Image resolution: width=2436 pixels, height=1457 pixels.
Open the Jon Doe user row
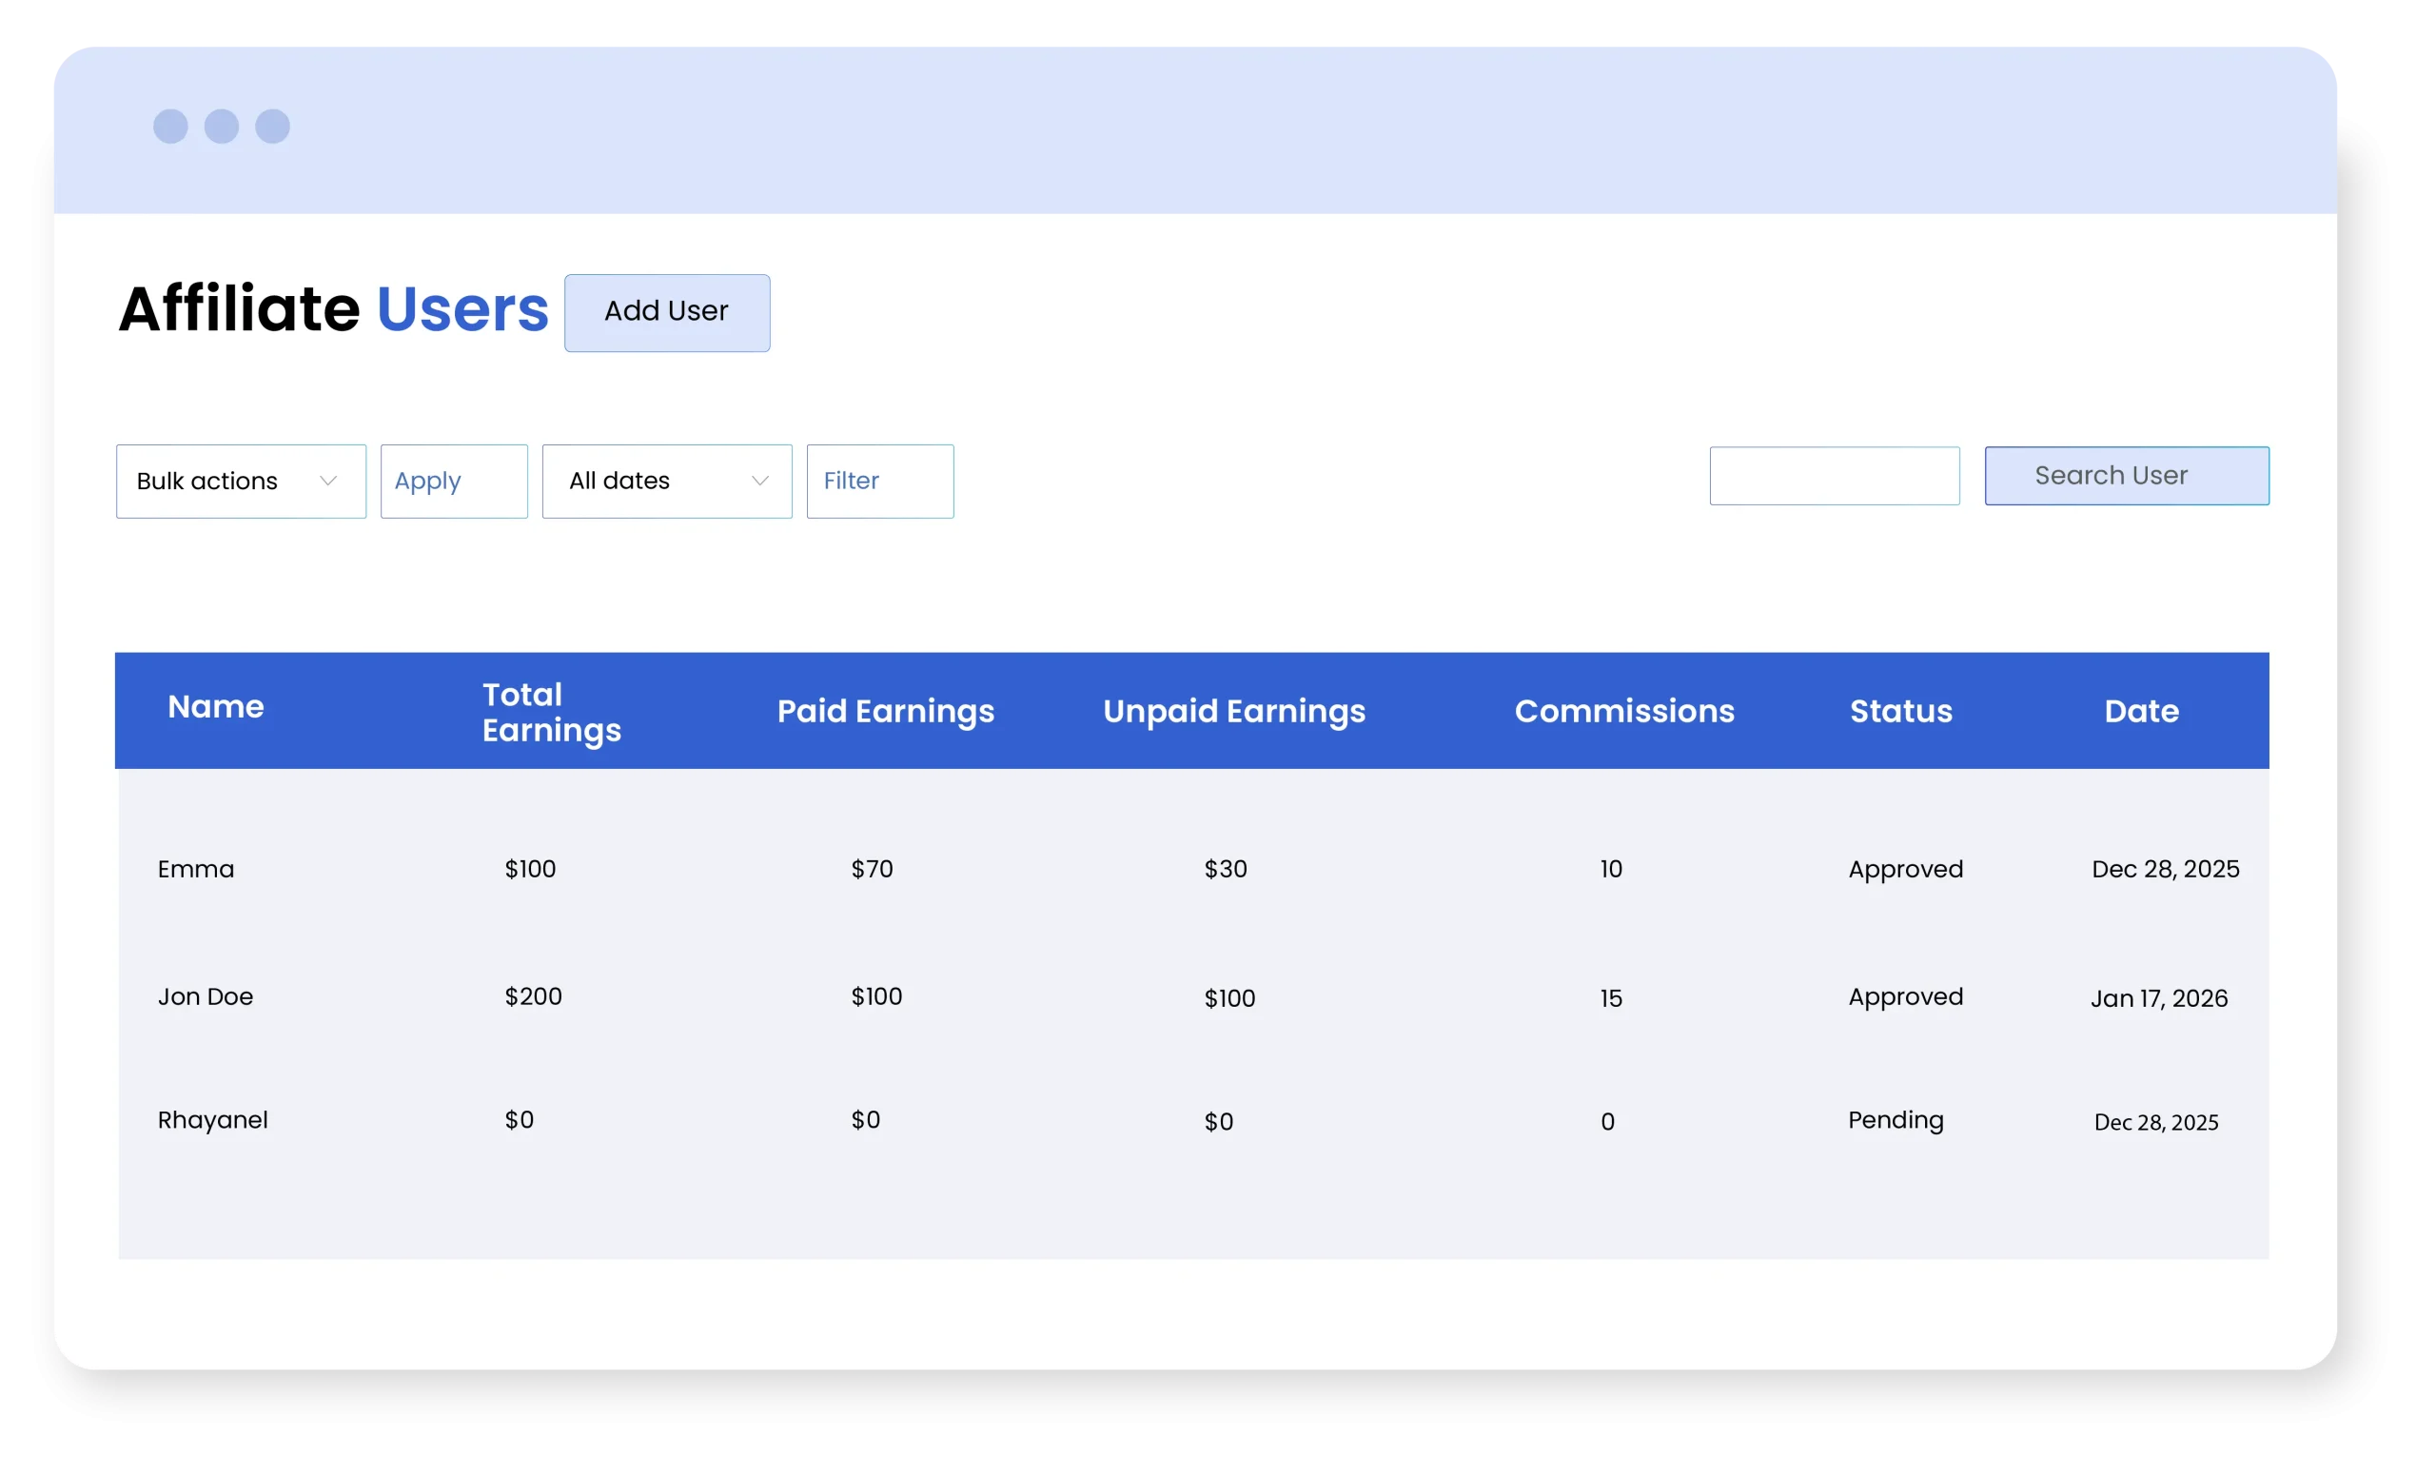(206, 997)
